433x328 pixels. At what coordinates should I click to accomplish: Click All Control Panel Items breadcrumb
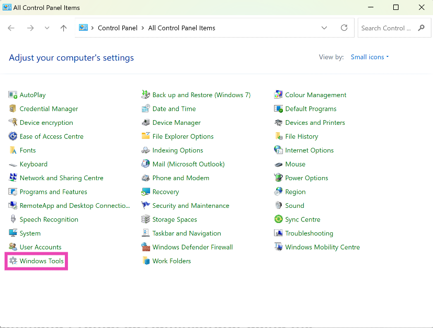click(181, 28)
